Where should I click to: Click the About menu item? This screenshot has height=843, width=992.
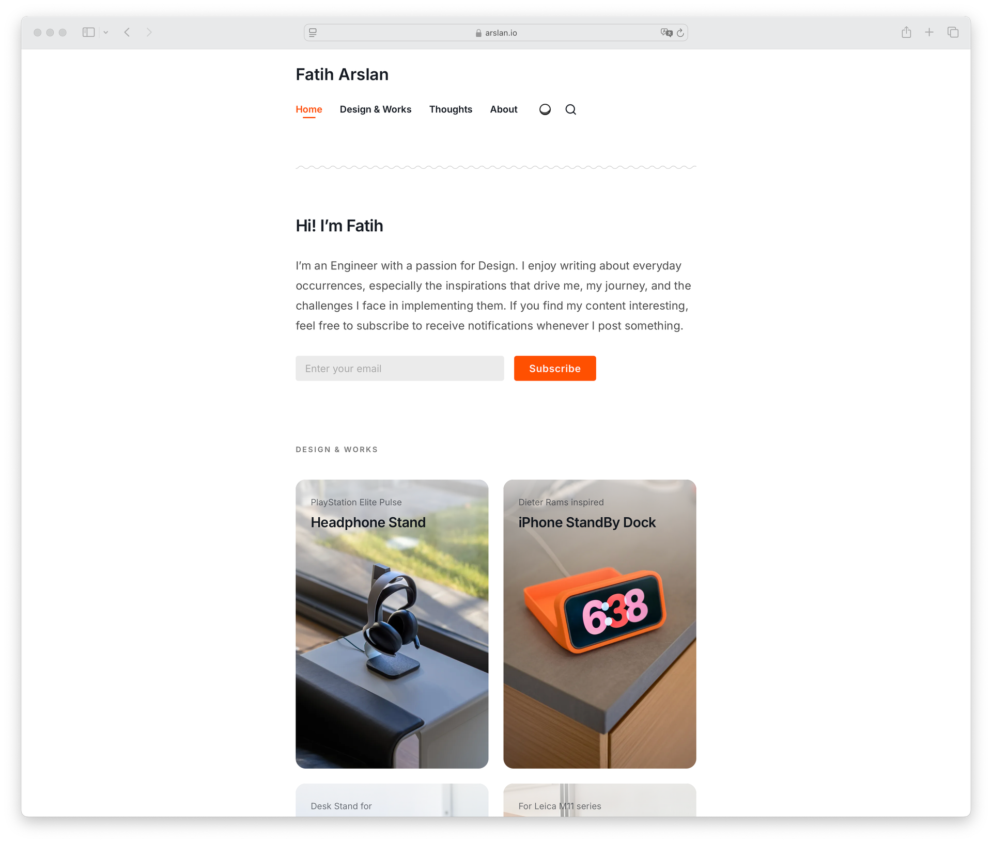click(x=503, y=109)
